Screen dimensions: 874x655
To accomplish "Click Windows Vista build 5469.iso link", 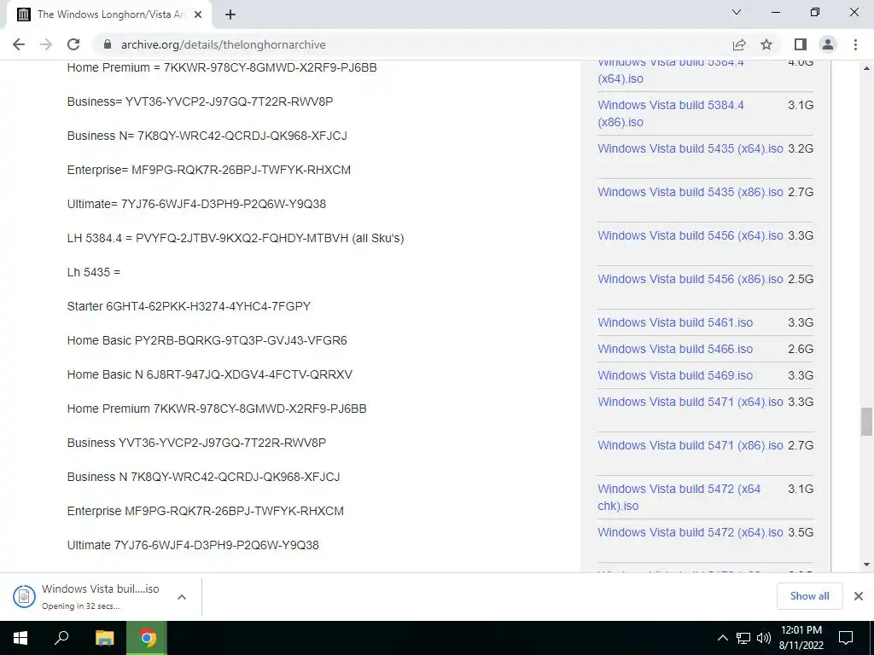I will click(x=675, y=375).
